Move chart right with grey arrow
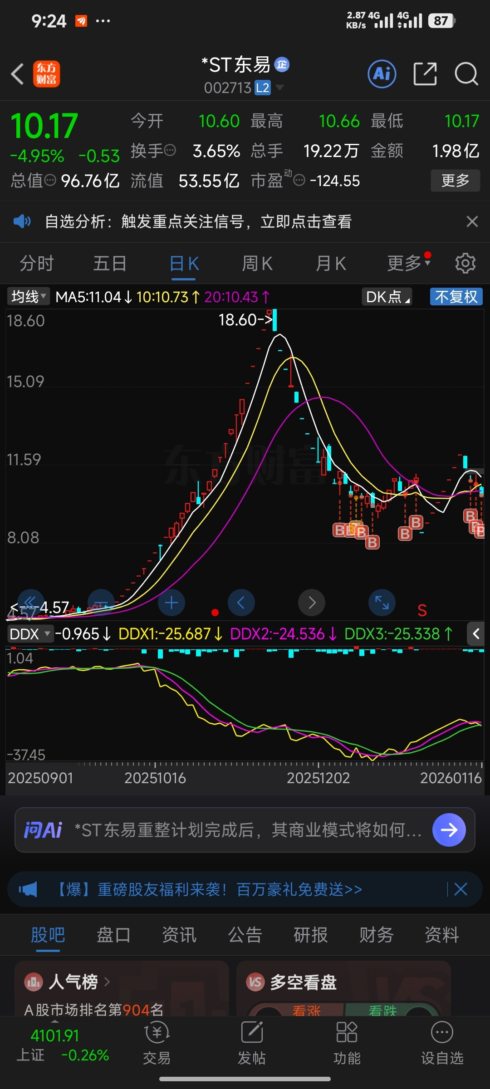 (x=312, y=603)
